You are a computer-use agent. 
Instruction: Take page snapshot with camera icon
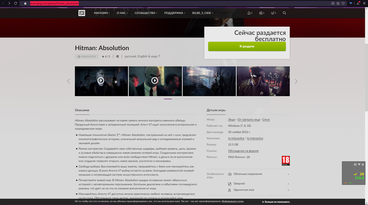click(333, 3)
